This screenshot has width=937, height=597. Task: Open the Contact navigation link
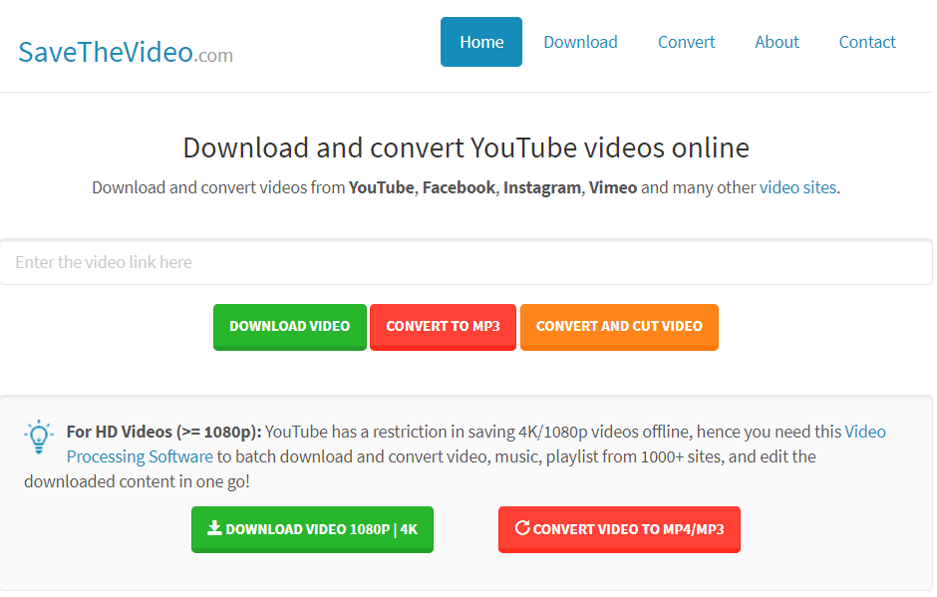(x=867, y=42)
